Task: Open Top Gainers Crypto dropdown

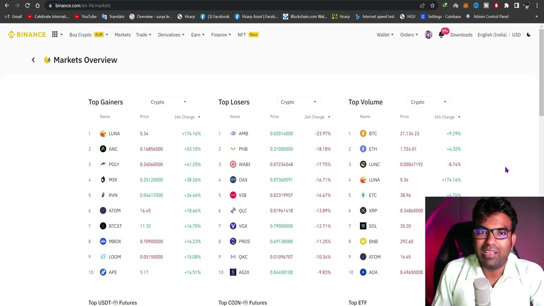Action: click(x=168, y=102)
